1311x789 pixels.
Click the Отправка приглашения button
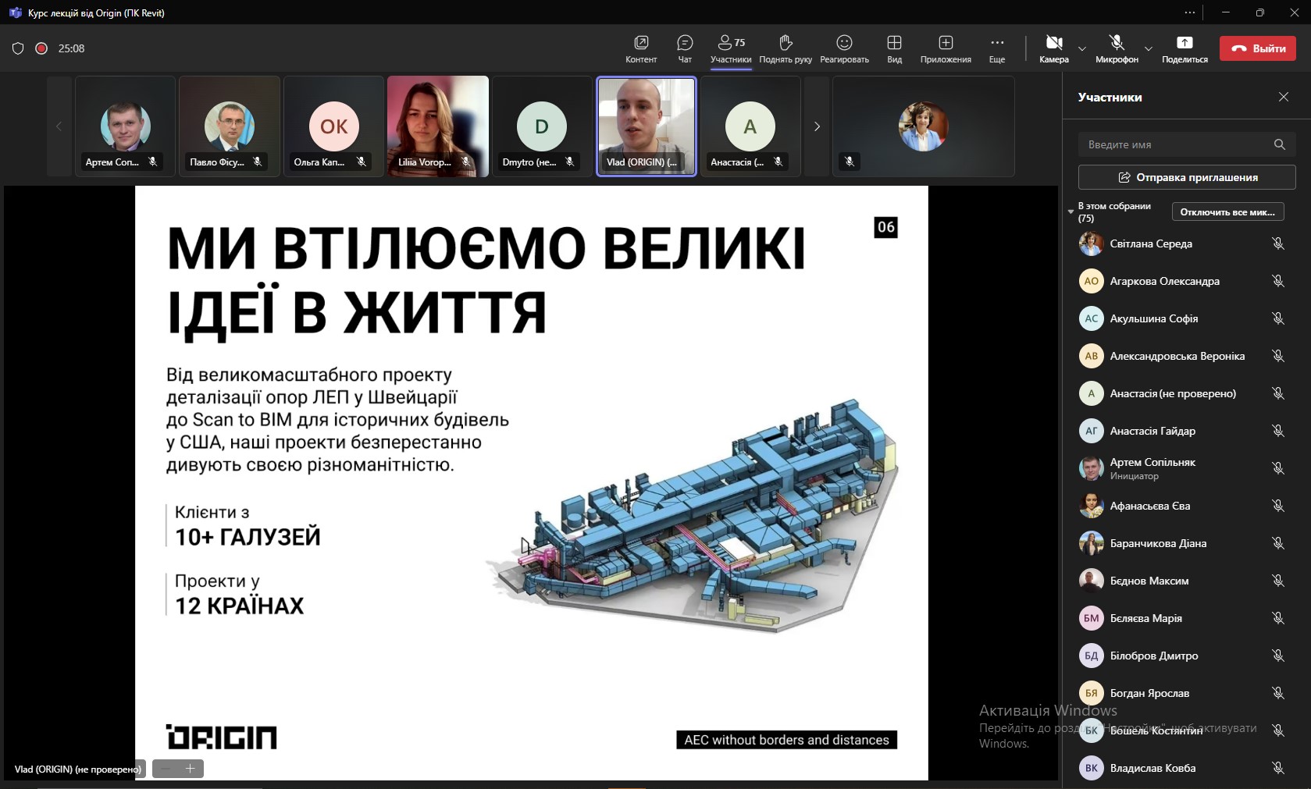click(1187, 177)
